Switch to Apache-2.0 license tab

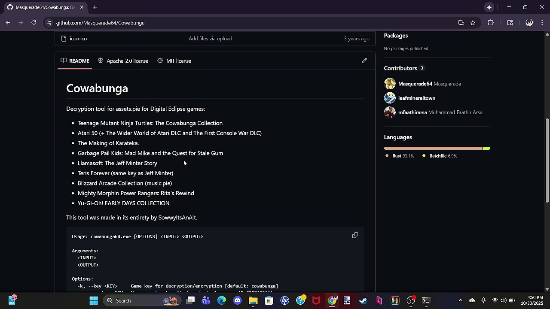point(123,61)
